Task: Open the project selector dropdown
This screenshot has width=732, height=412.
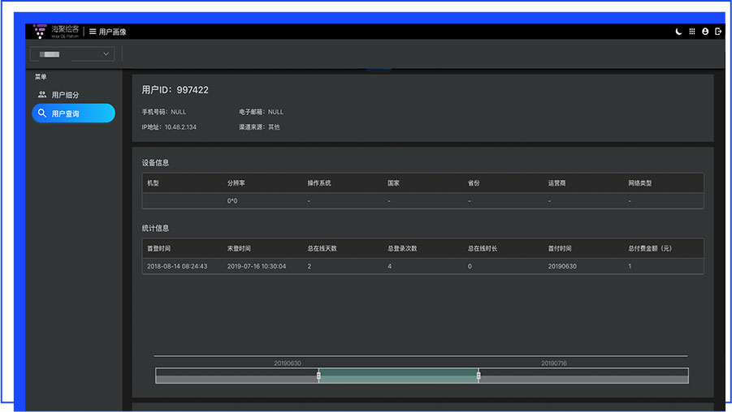Action: click(72, 54)
